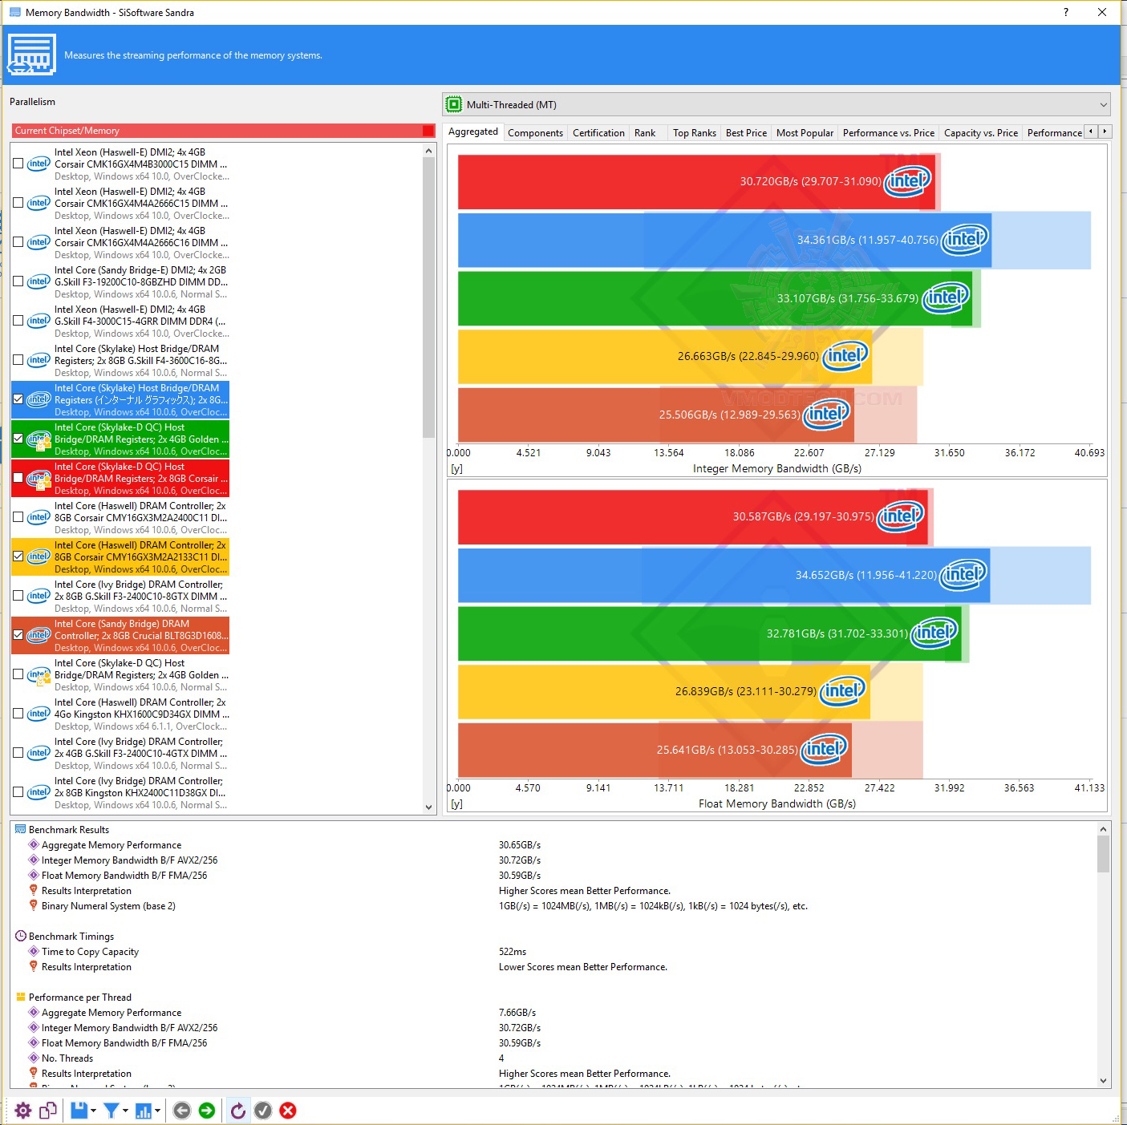This screenshot has width=1127, height=1125.
Task: Cancel with the red X icon
Action: coord(288,1111)
